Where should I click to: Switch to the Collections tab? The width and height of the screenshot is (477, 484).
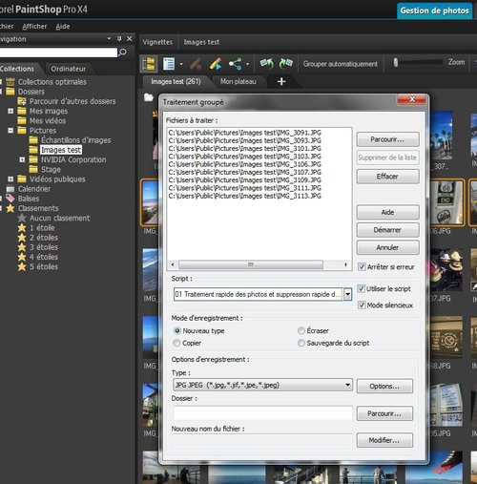tap(17, 69)
